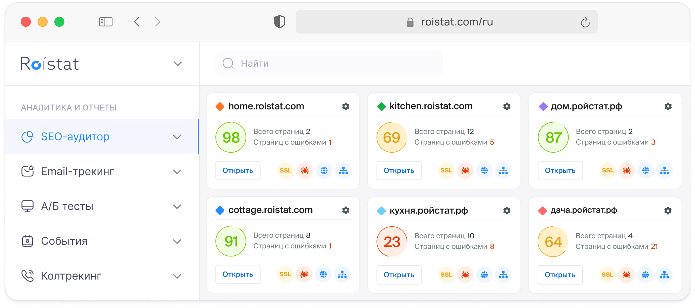Image resolution: width=695 pixels, height=308 pixels.
Task: Click the score circle 23
Action: pyautogui.click(x=392, y=242)
